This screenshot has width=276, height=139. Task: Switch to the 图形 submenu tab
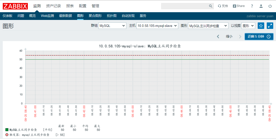click(80, 16)
